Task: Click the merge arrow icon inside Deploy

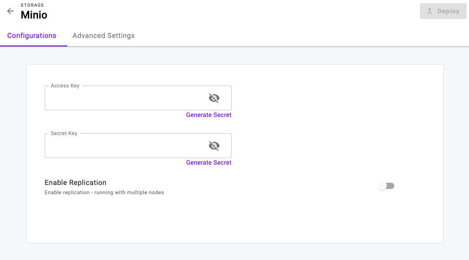Action: 430,11
